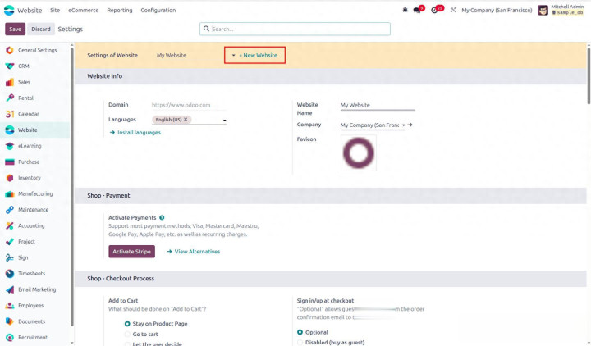Open the Site menu
The width and height of the screenshot is (591, 346).
click(55, 10)
